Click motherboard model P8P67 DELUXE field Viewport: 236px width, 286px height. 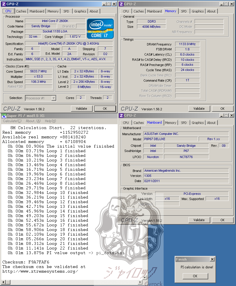(x=171, y=139)
